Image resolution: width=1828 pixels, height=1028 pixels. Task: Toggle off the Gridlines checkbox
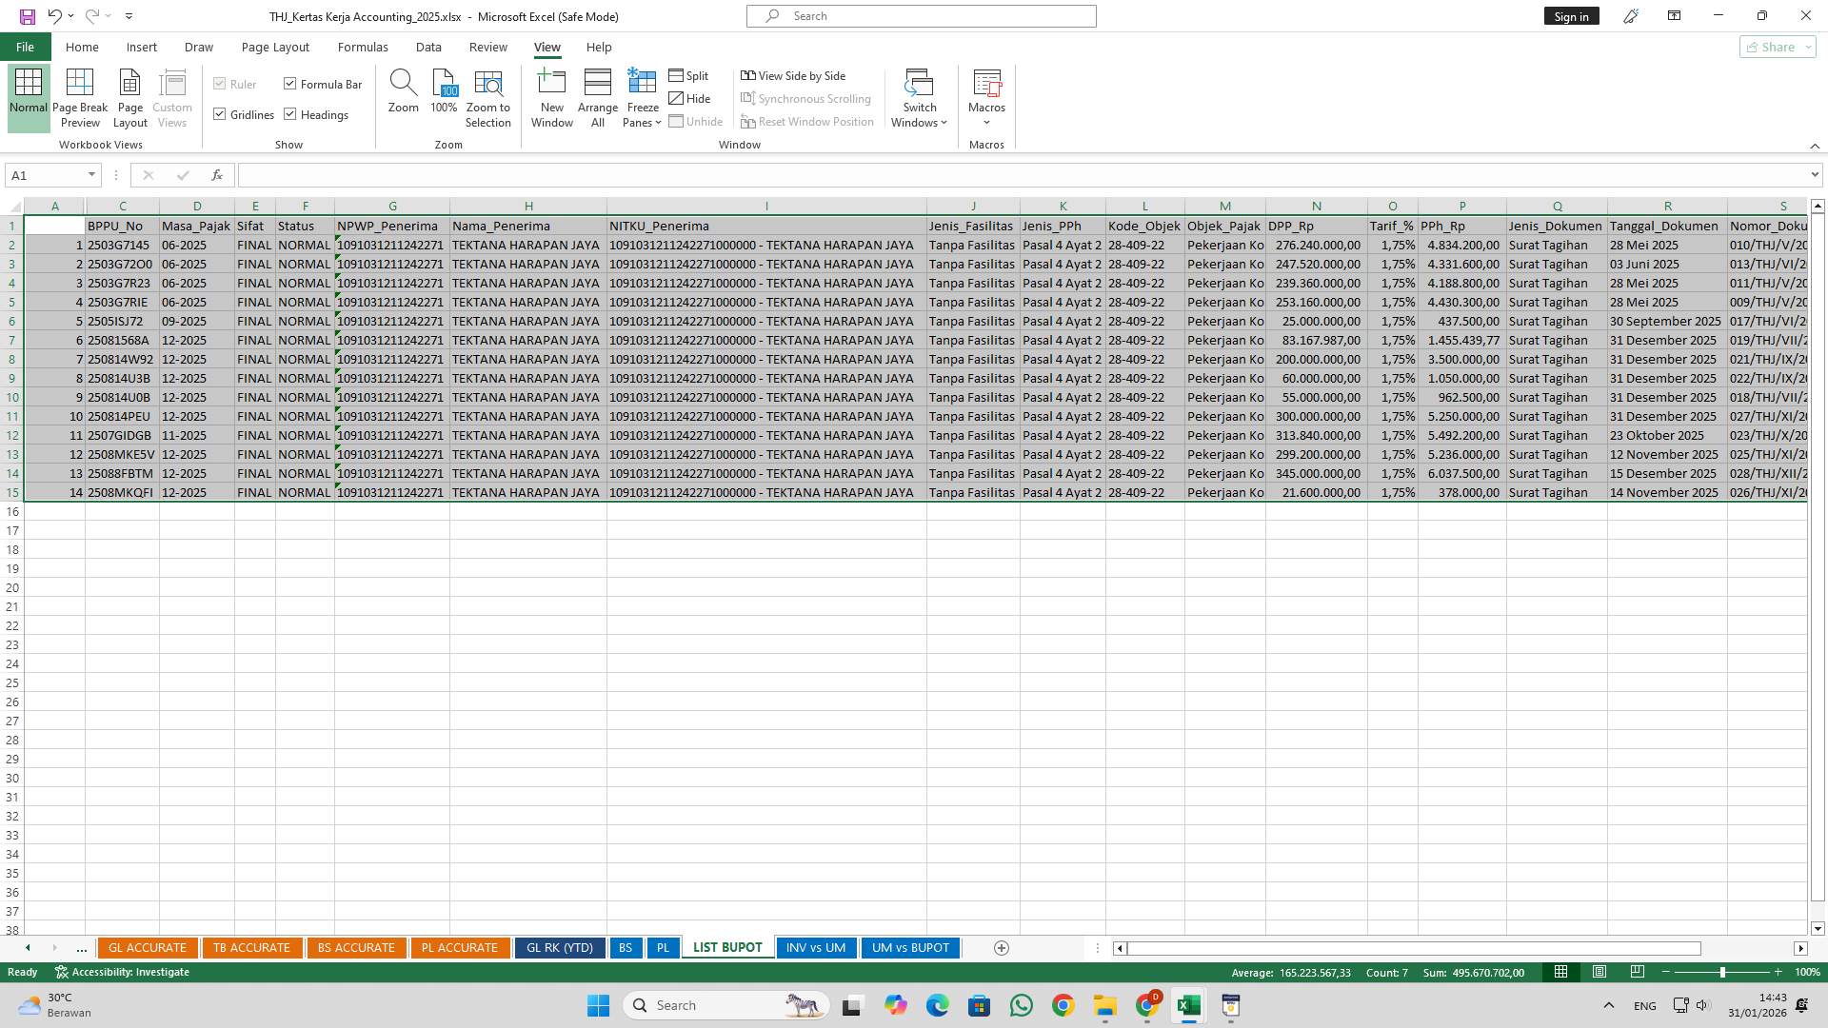(220, 114)
